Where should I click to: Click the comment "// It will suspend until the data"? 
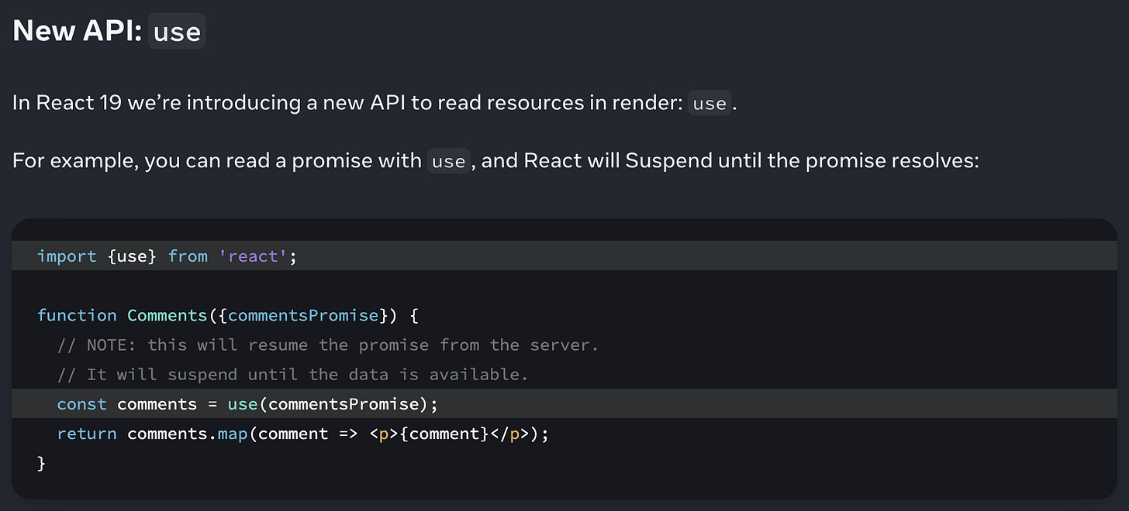click(x=292, y=374)
